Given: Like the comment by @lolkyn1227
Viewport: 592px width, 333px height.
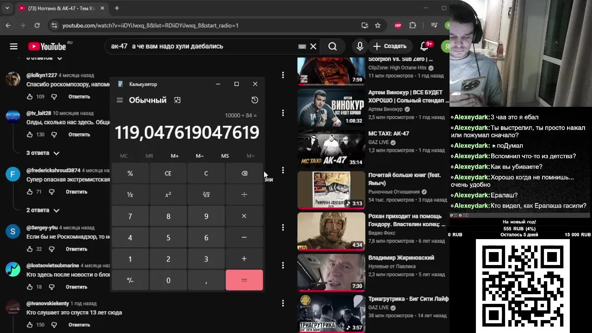Looking at the screenshot, I should 30,97.
